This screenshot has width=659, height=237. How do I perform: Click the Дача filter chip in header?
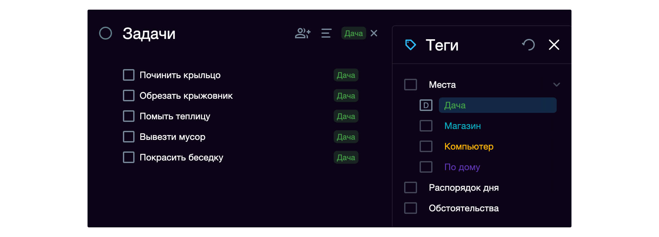[x=353, y=33]
